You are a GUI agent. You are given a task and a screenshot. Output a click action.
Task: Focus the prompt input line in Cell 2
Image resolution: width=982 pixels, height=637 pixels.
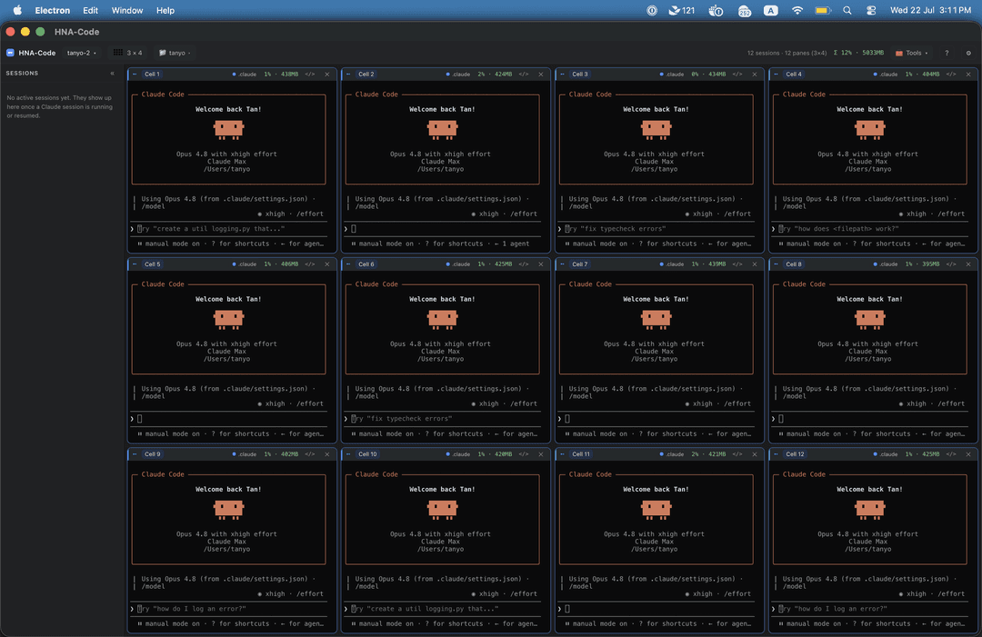(x=442, y=229)
